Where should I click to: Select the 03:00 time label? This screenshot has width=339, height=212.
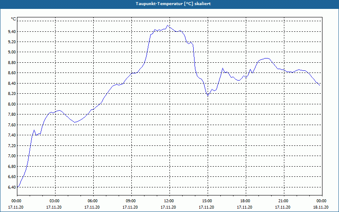54,201
